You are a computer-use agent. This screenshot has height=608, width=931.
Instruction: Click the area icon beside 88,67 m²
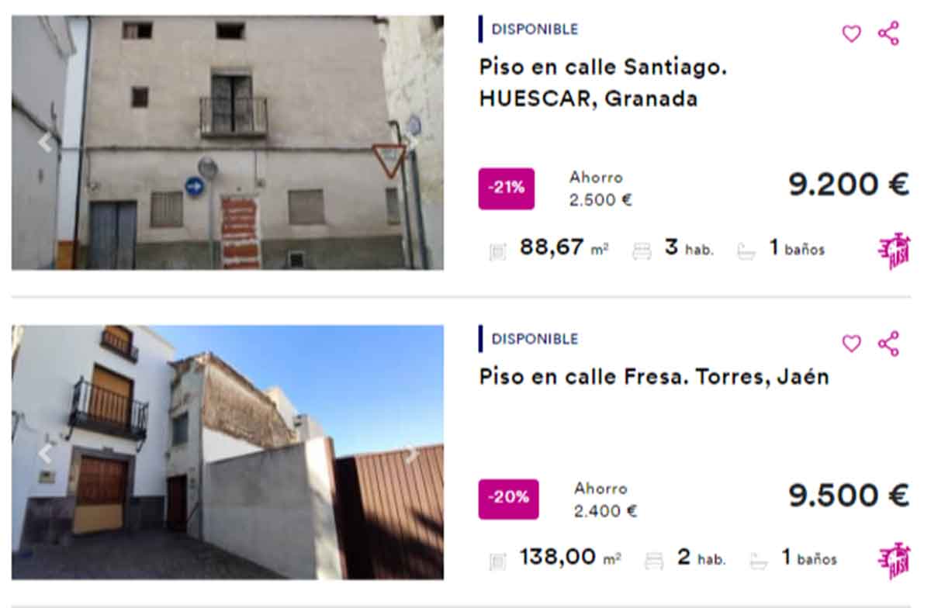tap(497, 251)
